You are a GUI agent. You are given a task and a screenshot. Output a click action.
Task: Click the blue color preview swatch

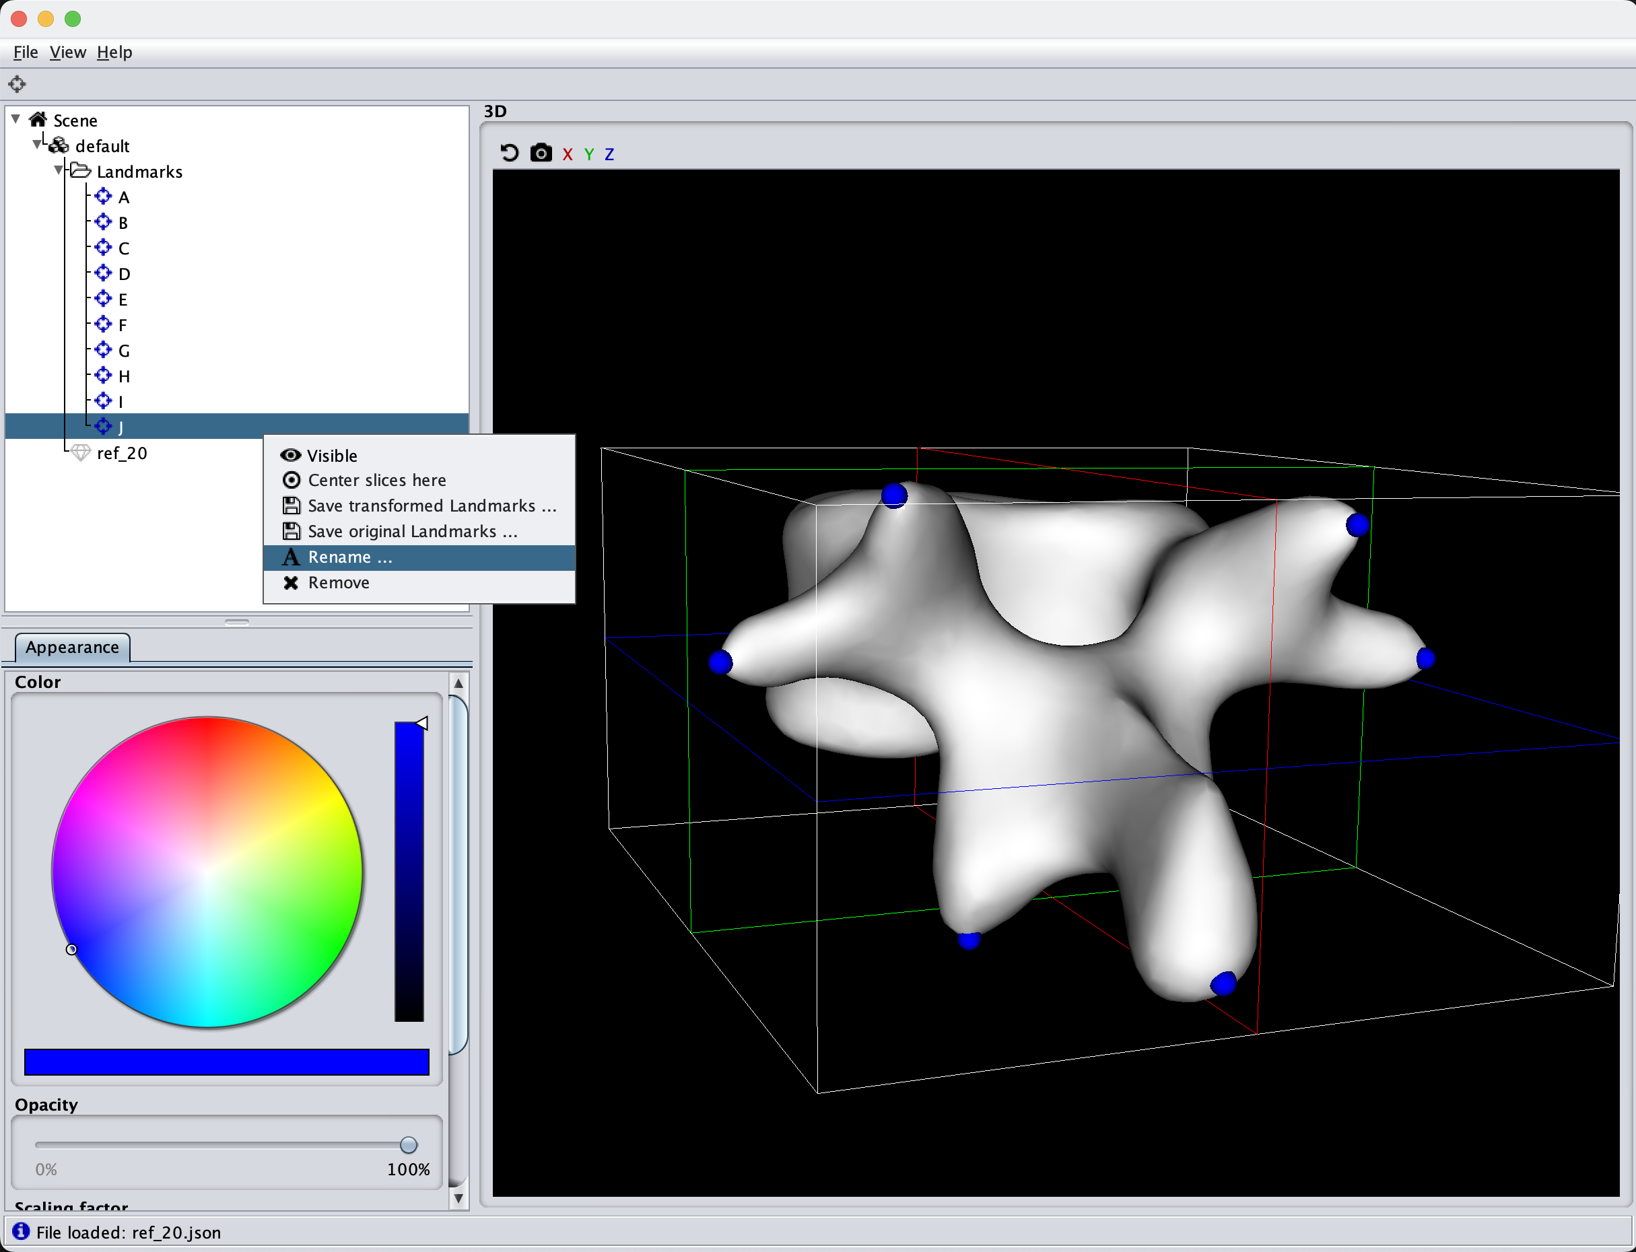227,1062
